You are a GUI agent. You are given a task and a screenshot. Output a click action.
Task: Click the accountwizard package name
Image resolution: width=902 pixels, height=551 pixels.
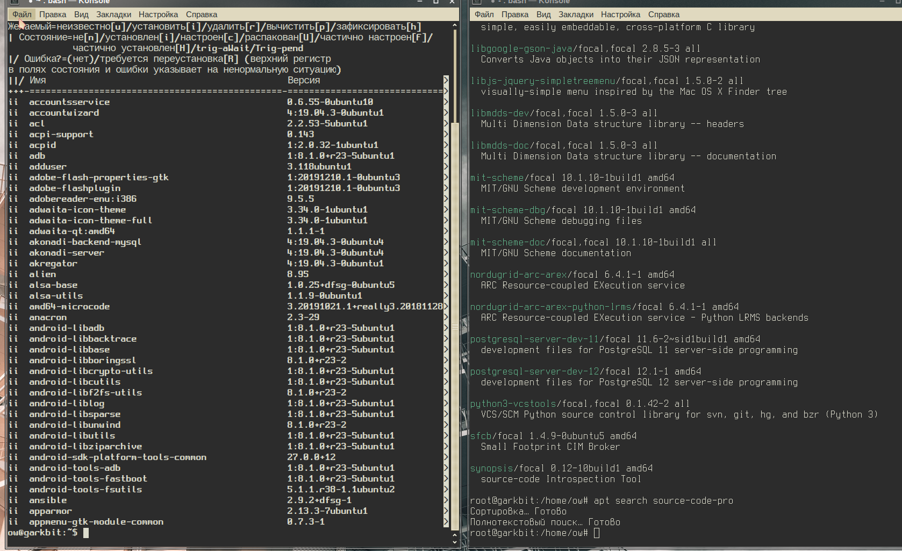(64, 112)
